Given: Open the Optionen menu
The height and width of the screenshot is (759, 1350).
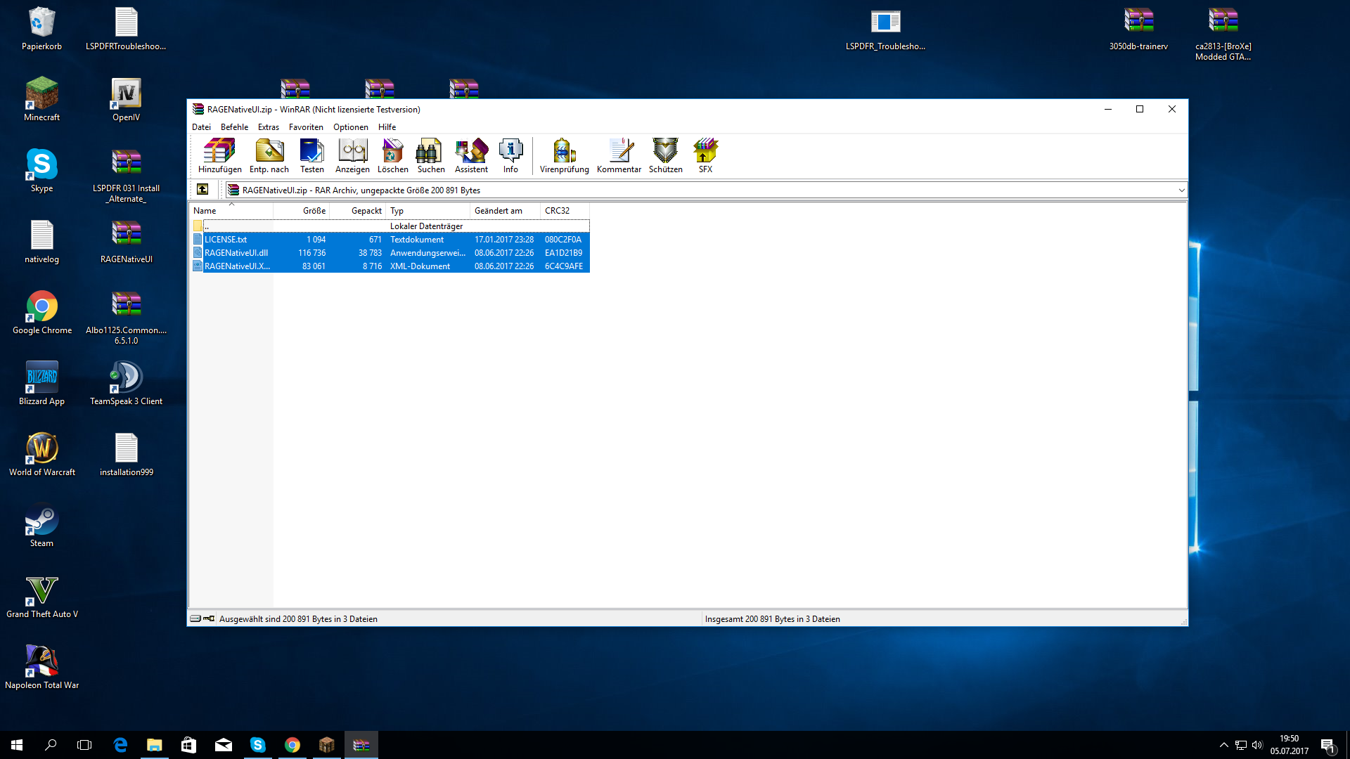Looking at the screenshot, I should point(350,127).
